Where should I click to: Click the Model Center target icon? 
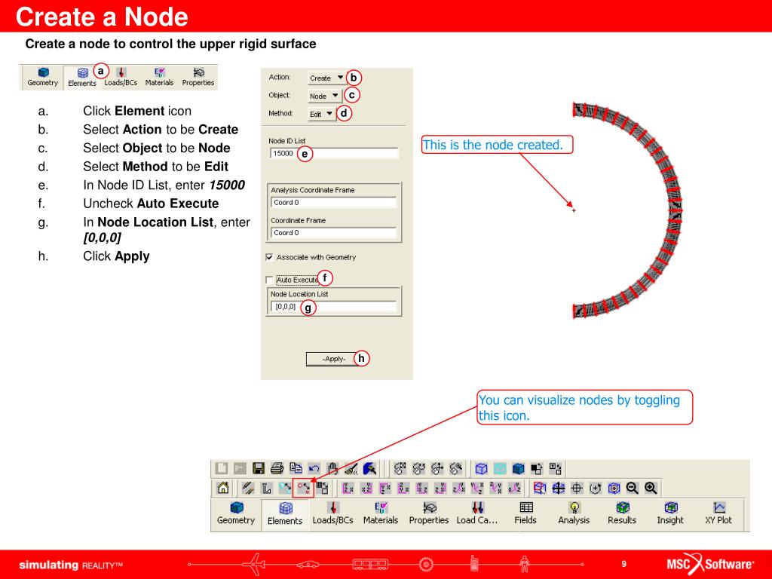tap(614, 488)
